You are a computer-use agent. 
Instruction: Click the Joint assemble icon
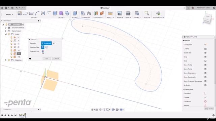(x=89, y=13)
